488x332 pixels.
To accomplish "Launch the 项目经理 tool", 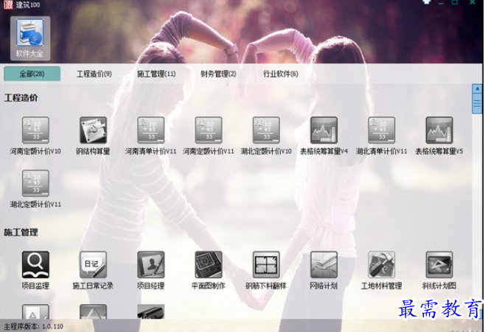I will [151, 264].
